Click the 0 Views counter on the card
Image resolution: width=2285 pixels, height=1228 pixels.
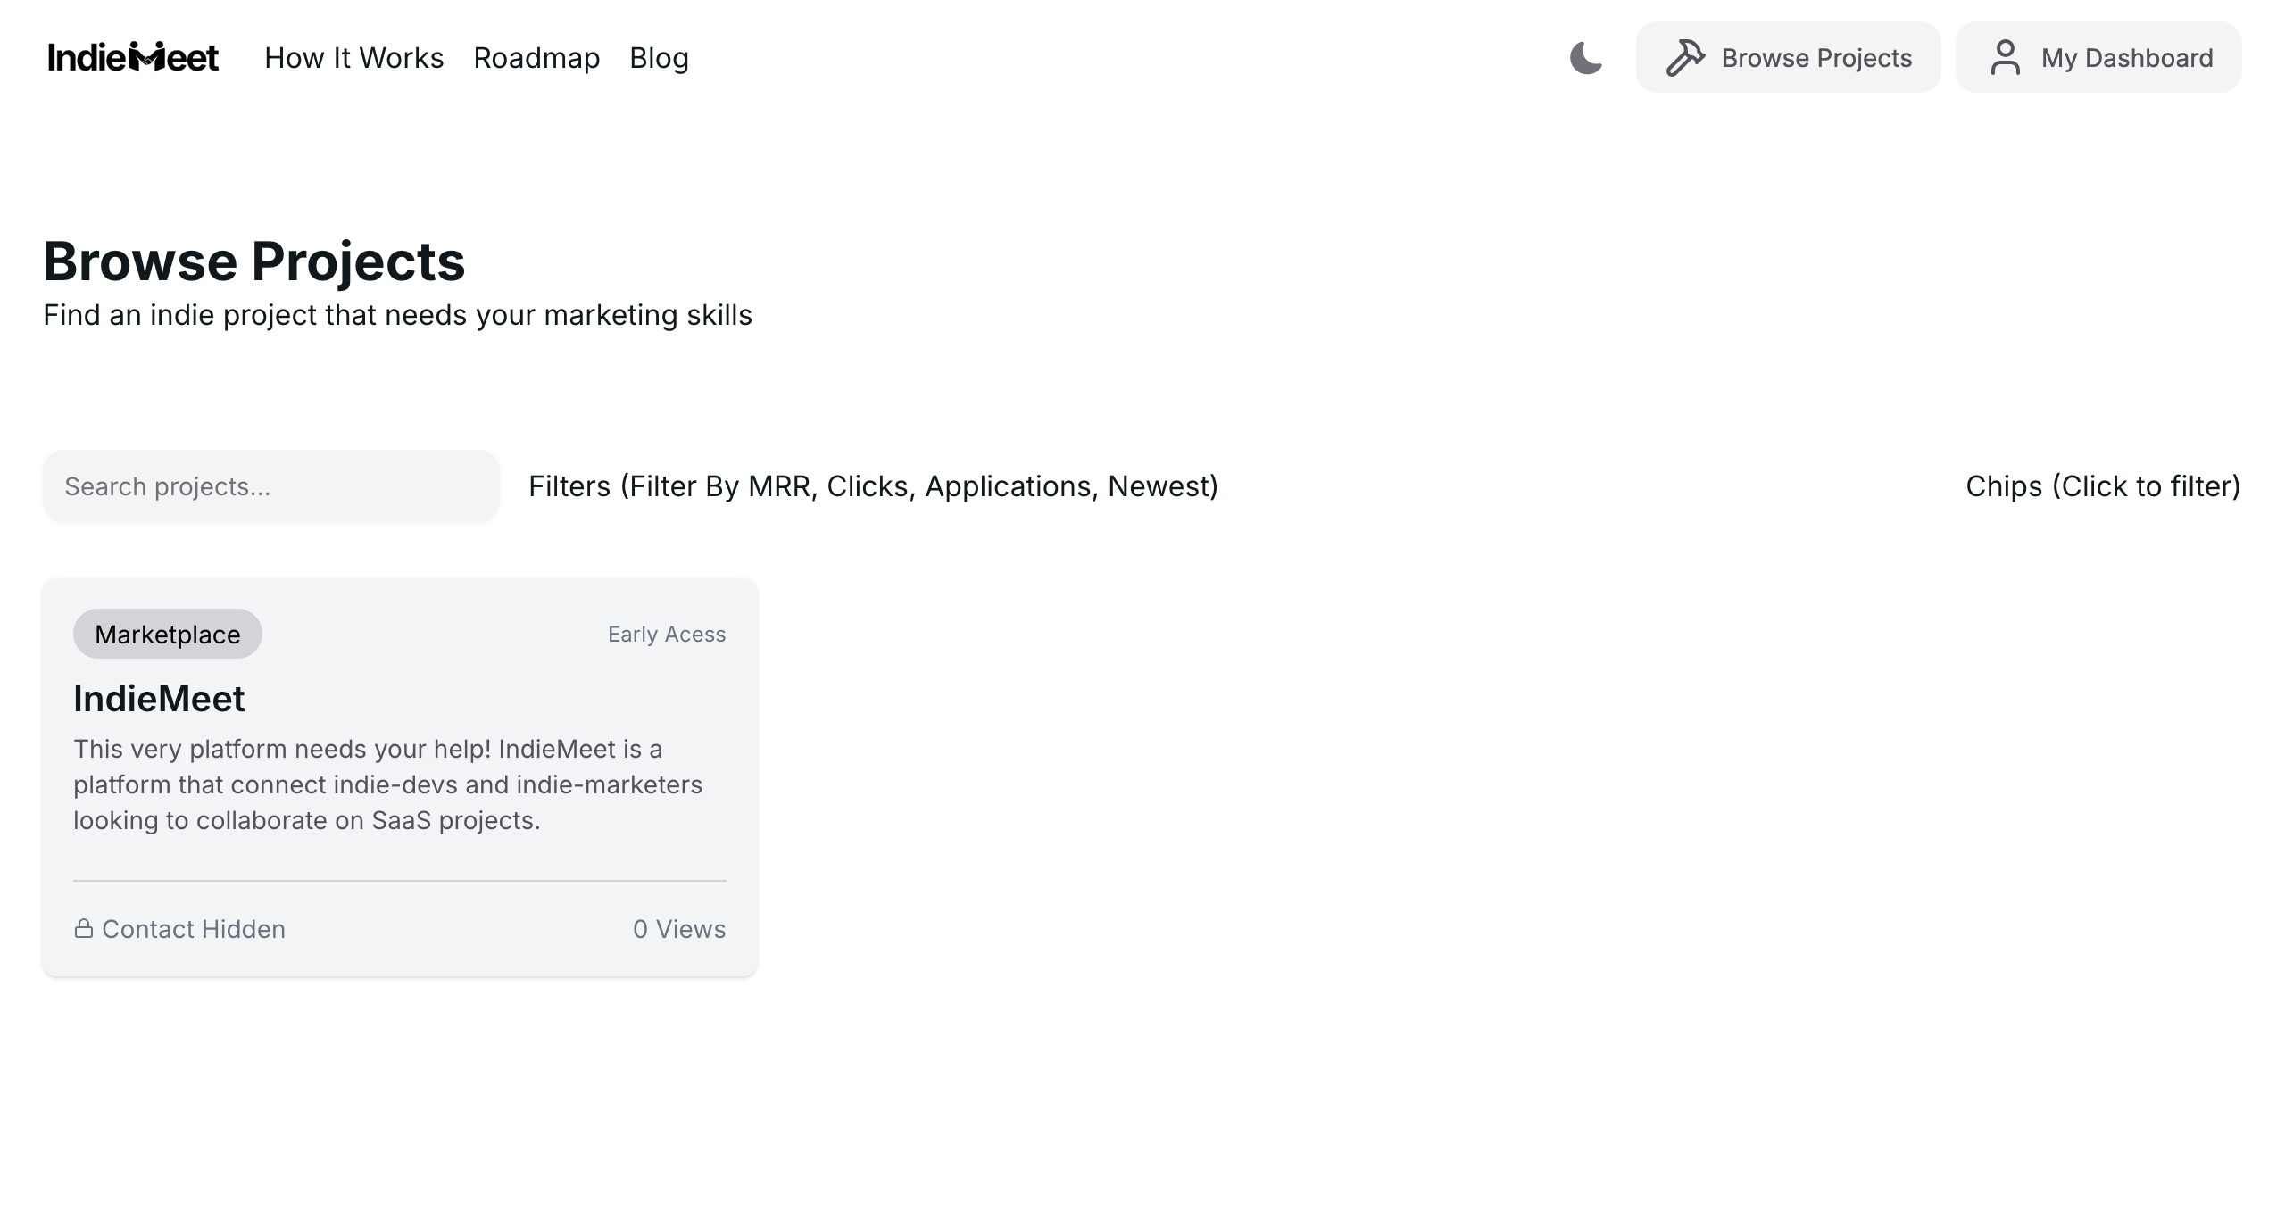(x=679, y=928)
